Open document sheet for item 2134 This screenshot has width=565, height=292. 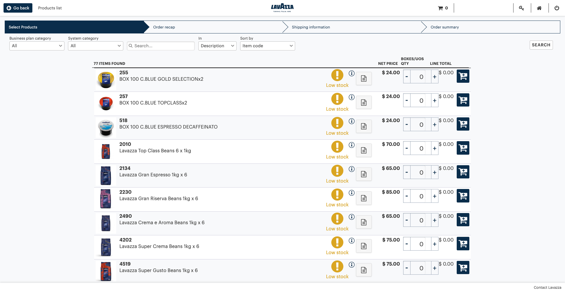point(364,174)
